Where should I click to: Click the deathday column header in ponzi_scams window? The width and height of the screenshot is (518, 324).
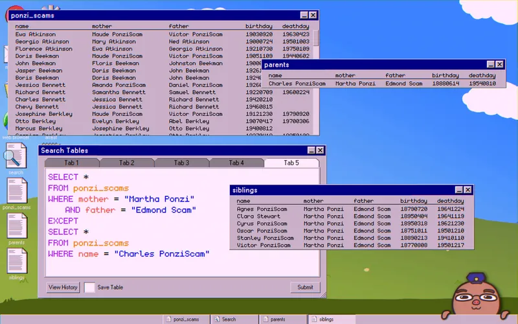(x=296, y=26)
